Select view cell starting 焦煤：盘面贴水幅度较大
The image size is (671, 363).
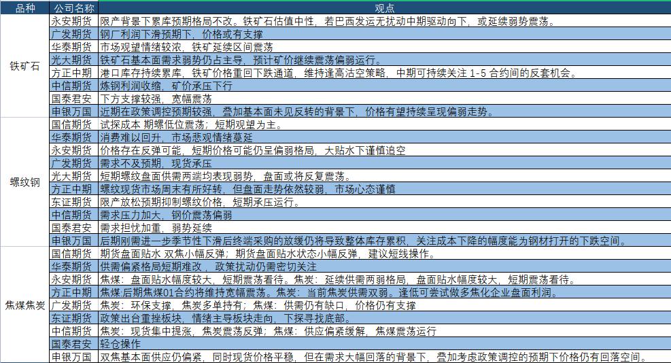coord(384,279)
